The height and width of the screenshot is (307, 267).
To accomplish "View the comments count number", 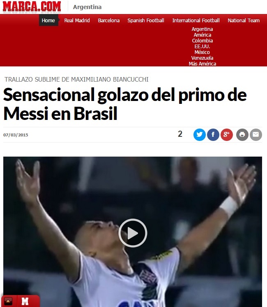I will click(180, 134).
